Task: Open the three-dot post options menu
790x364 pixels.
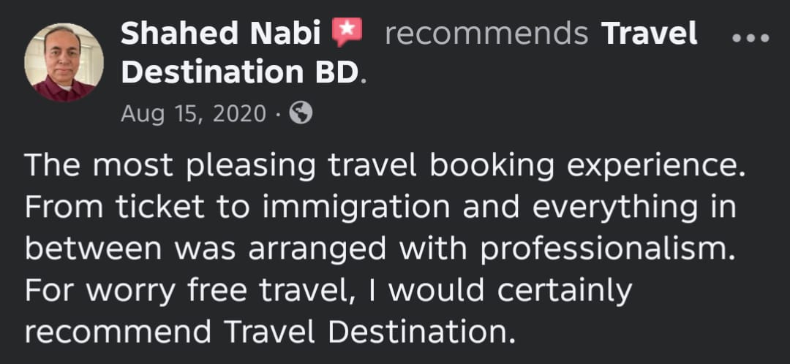Action: pyautogui.click(x=751, y=38)
